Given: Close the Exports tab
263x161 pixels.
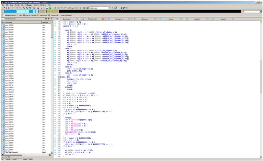Looking at the screenshot, I should pyautogui.click(x=234, y=19).
